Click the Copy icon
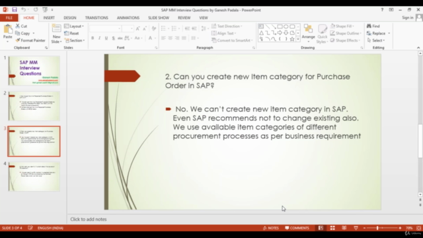 coord(18,33)
